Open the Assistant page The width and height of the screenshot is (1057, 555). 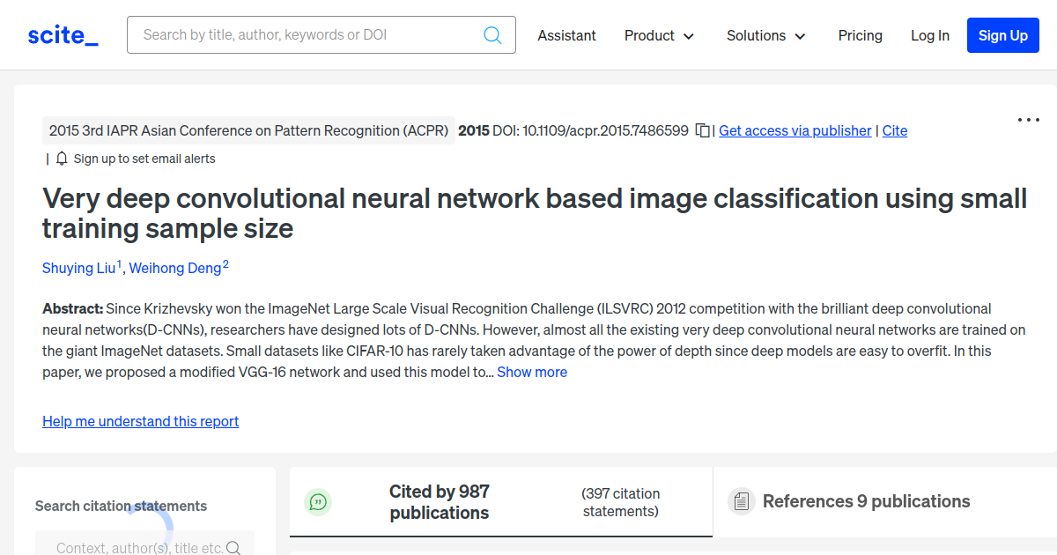tap(566, 35)
